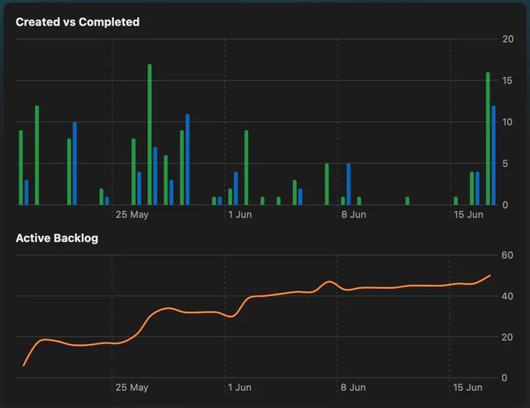Click "1 Jun" under Created vs Completed chart
This screenshot has height=408, width=530.
(239, 214)
